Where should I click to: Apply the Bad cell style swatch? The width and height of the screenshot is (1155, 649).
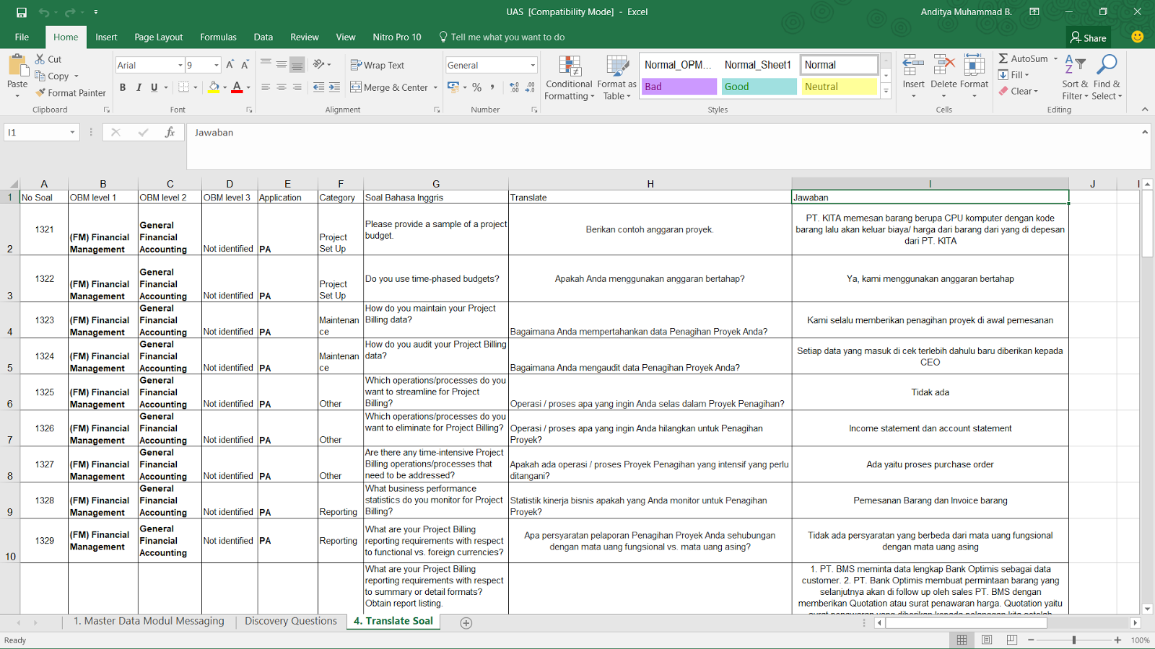[679, 87]
